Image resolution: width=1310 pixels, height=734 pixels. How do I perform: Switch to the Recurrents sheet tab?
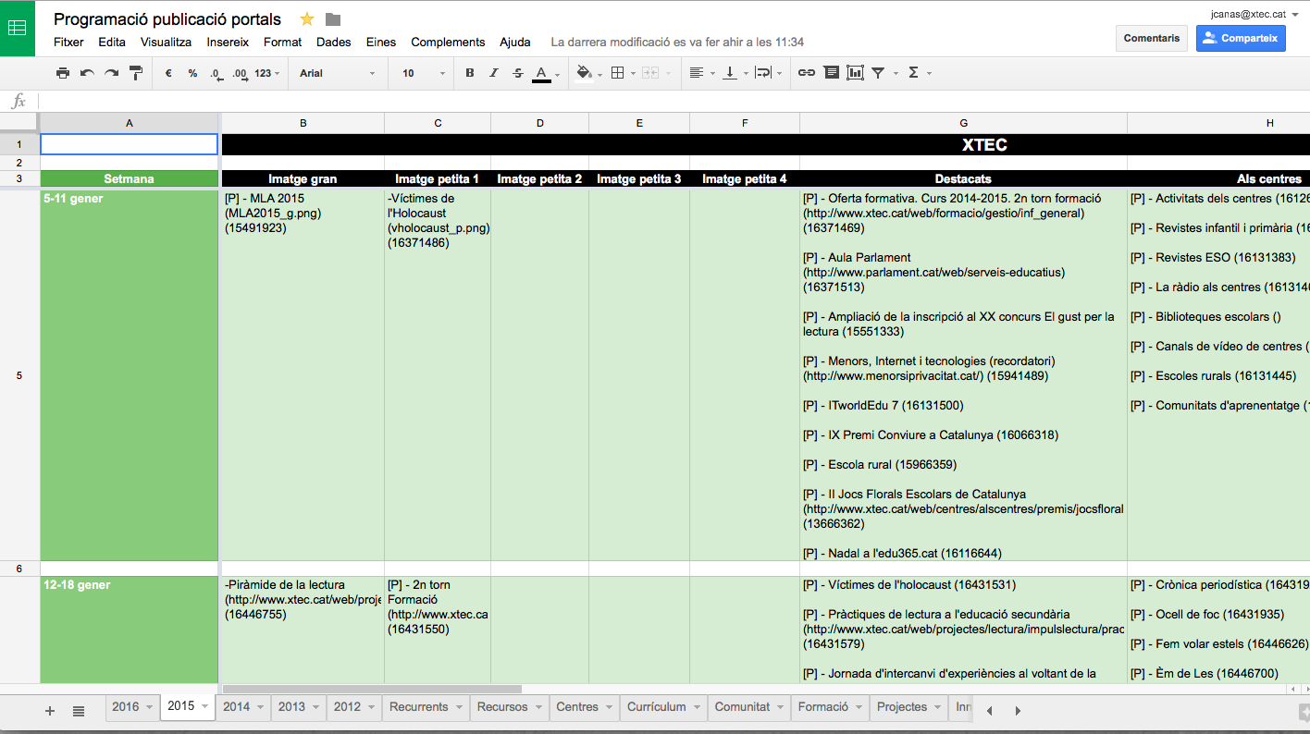(419, 707)
